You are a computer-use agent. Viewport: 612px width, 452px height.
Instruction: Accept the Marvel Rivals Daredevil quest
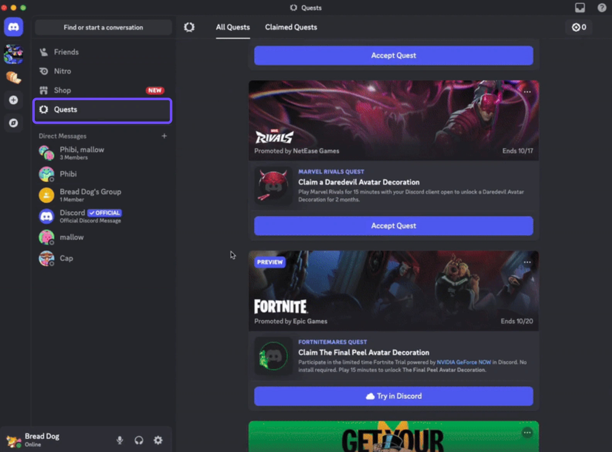pos(393,226)
